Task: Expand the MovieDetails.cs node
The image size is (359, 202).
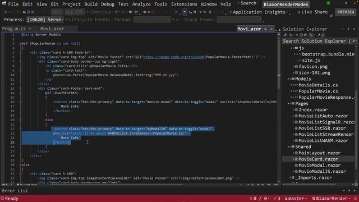Action: click(x=292, y=85)
